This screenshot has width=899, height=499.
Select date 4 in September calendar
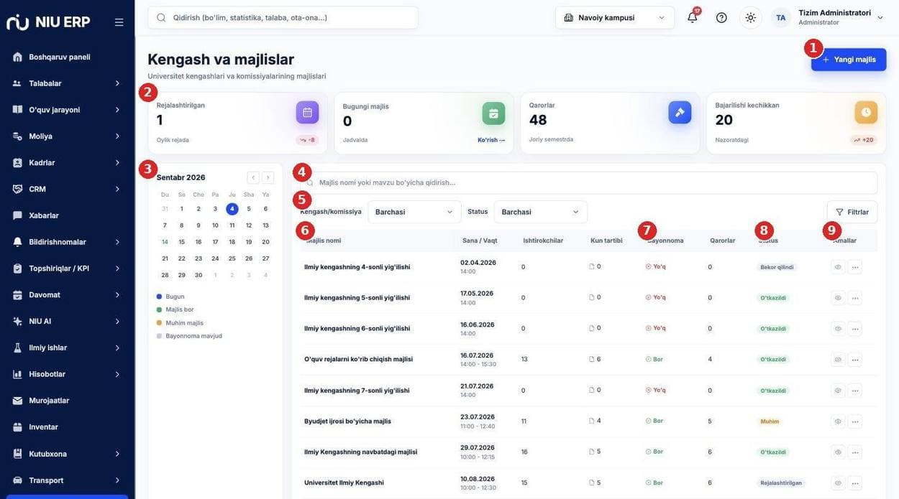click(x=232, y=209)
